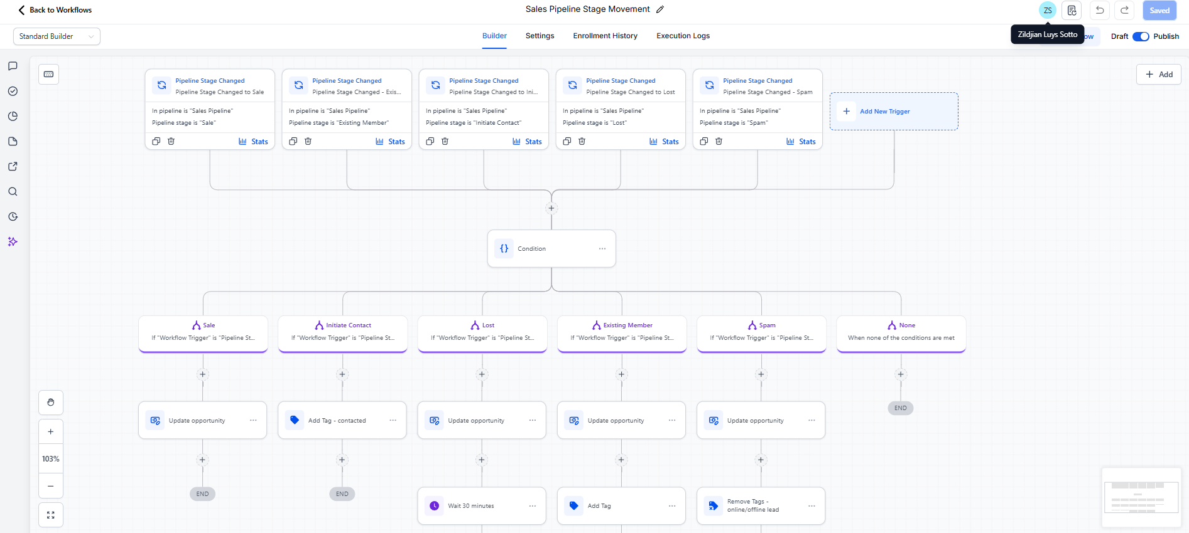
Task: View Stats for 'Changed to Sale' trigger
Action: point(253,141)
